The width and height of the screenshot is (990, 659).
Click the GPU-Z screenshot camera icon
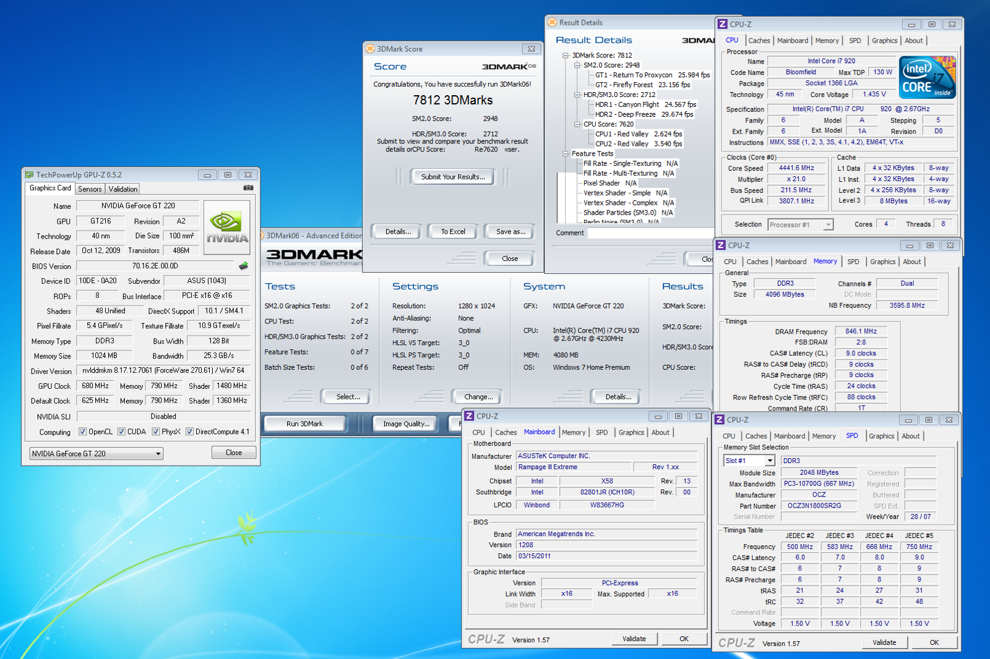pos(248,188)
